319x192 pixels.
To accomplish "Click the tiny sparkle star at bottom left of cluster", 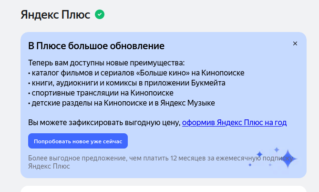I will coord(250,165).
